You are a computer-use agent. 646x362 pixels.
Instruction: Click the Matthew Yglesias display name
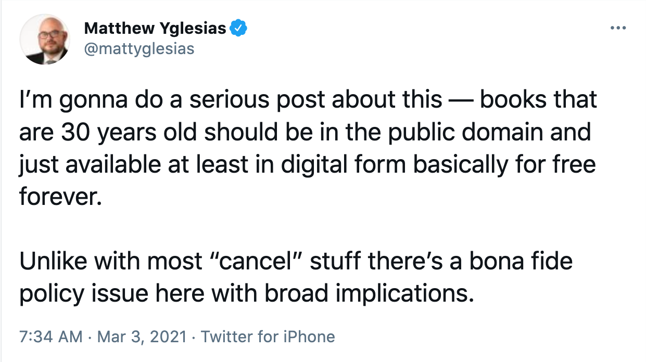155,28
